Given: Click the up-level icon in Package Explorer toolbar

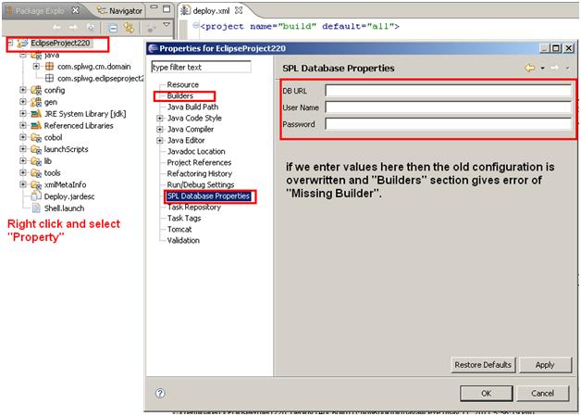Looking at the screenshot, I should [91, 27].
